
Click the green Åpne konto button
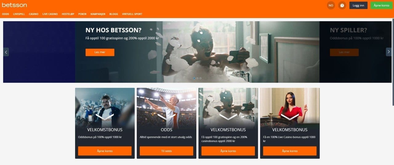381,5
